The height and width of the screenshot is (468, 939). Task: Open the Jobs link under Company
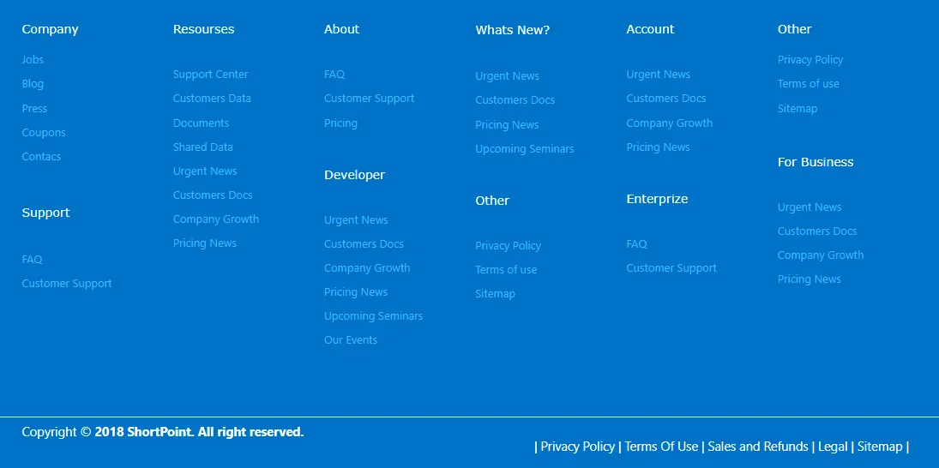coord(33,60)
